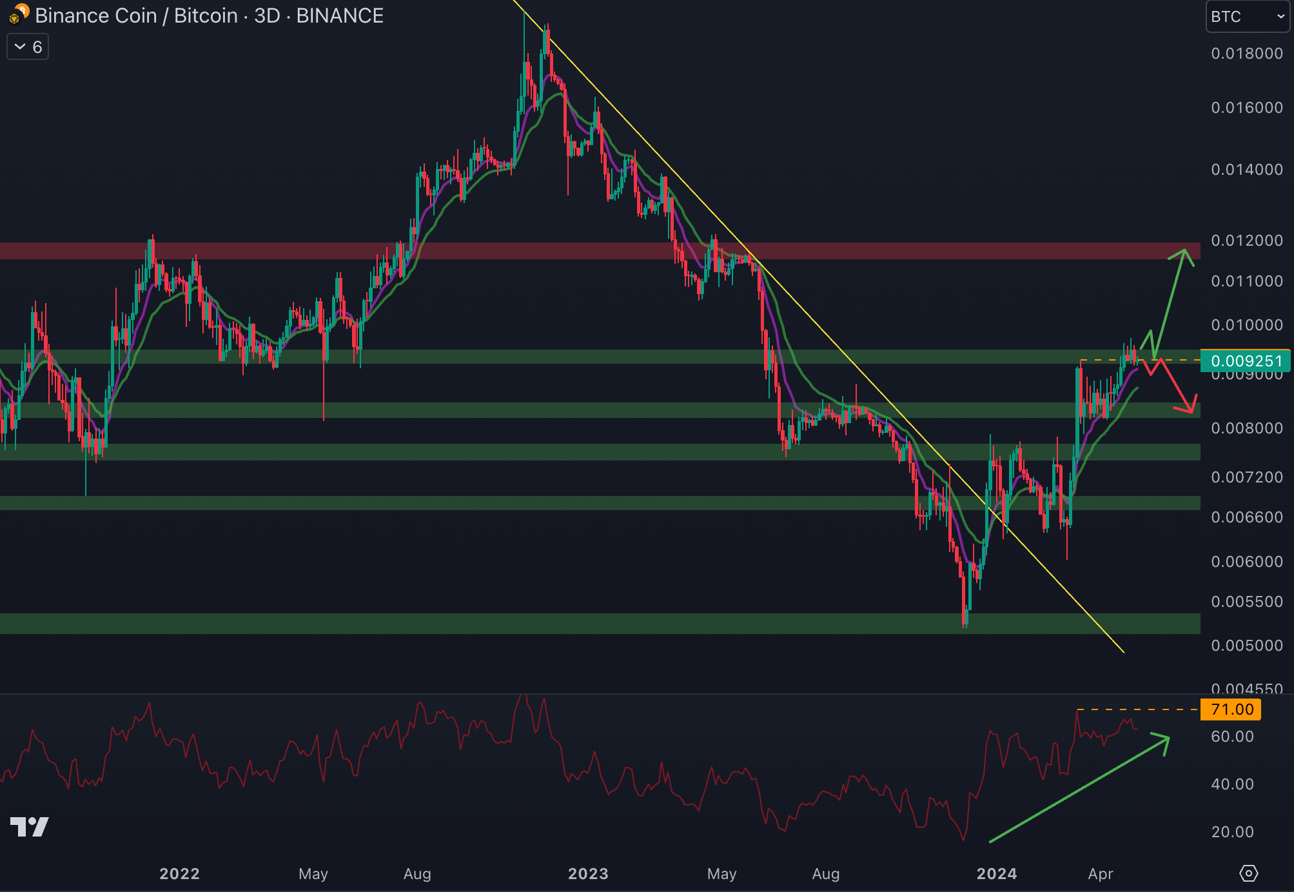Click the 0.009251 current price label
The image size is (1294, 892).
1246,361
